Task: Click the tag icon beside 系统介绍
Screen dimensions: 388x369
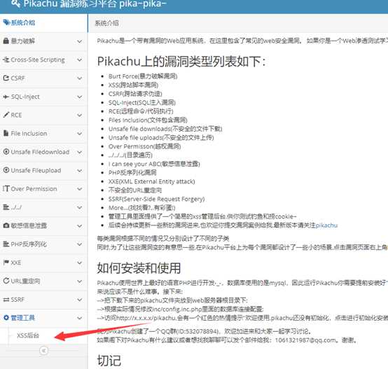Action: click(6, 22)
